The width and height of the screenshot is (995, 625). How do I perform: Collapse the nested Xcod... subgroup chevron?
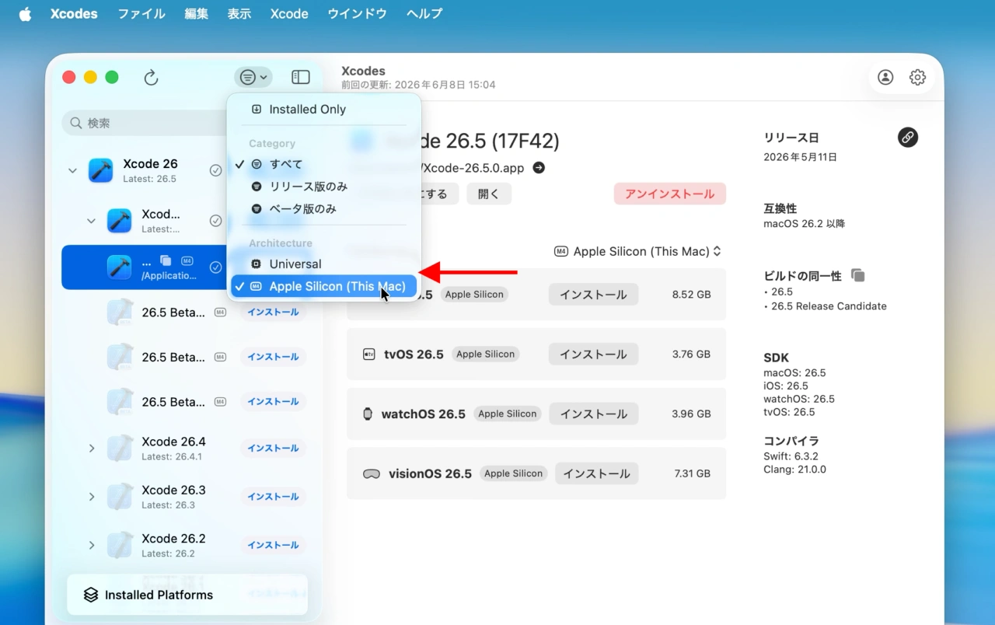[x=91, y=221]
